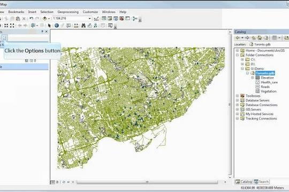Open the Geoprocessing menu
The height and width of the screenshot is (192, 289).
[x=68, y=12]
